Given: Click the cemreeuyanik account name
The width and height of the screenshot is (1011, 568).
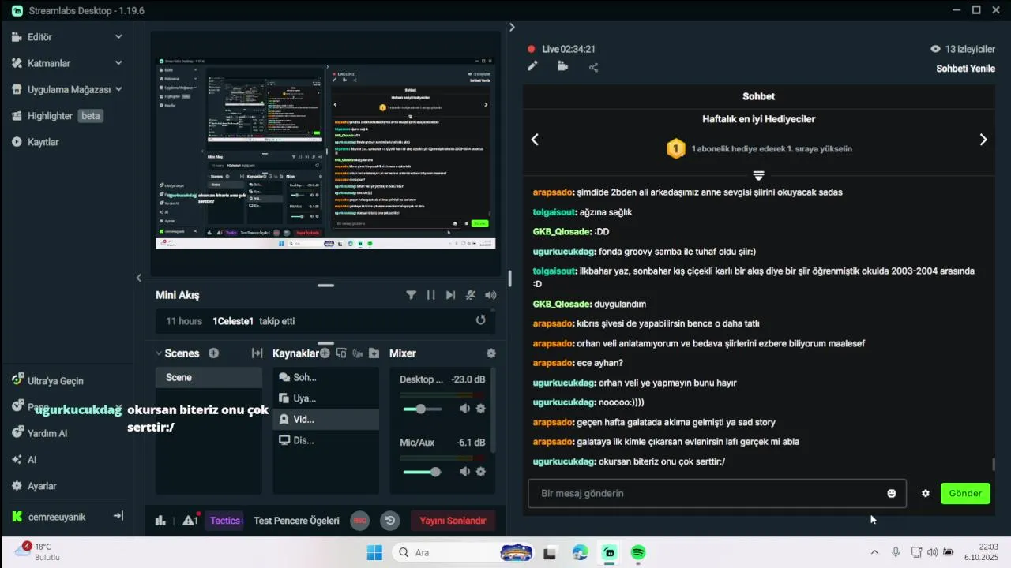Looking at the screenshot, I should point(56,517).
